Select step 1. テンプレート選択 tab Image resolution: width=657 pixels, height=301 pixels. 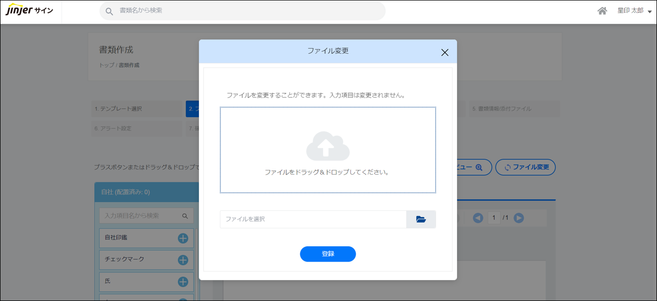tap(137, 109)
